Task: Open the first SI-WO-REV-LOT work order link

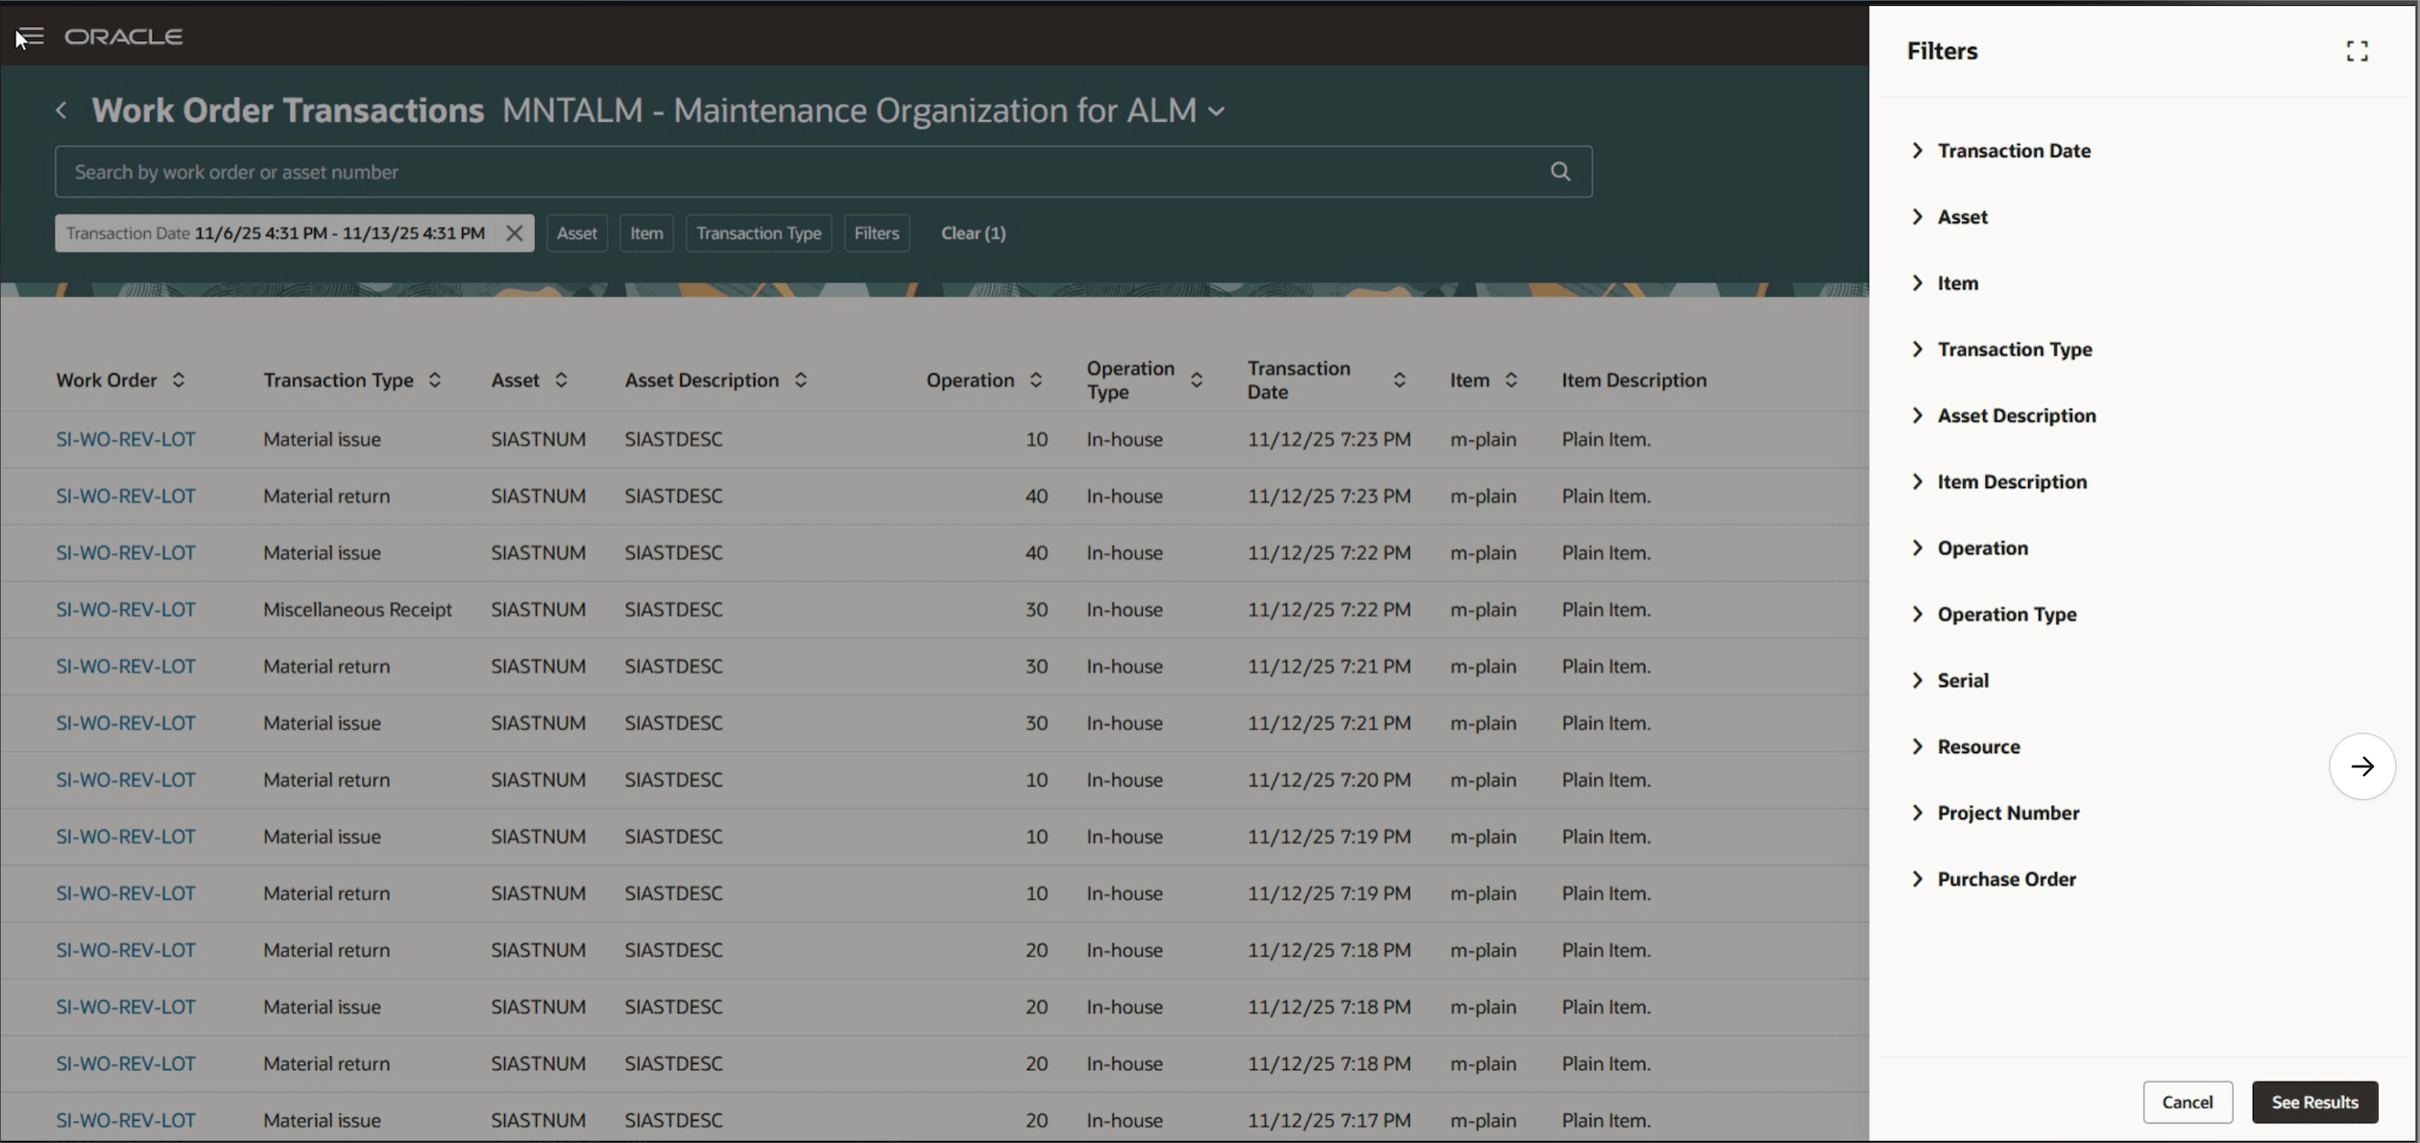Action: tap(125, 439)
